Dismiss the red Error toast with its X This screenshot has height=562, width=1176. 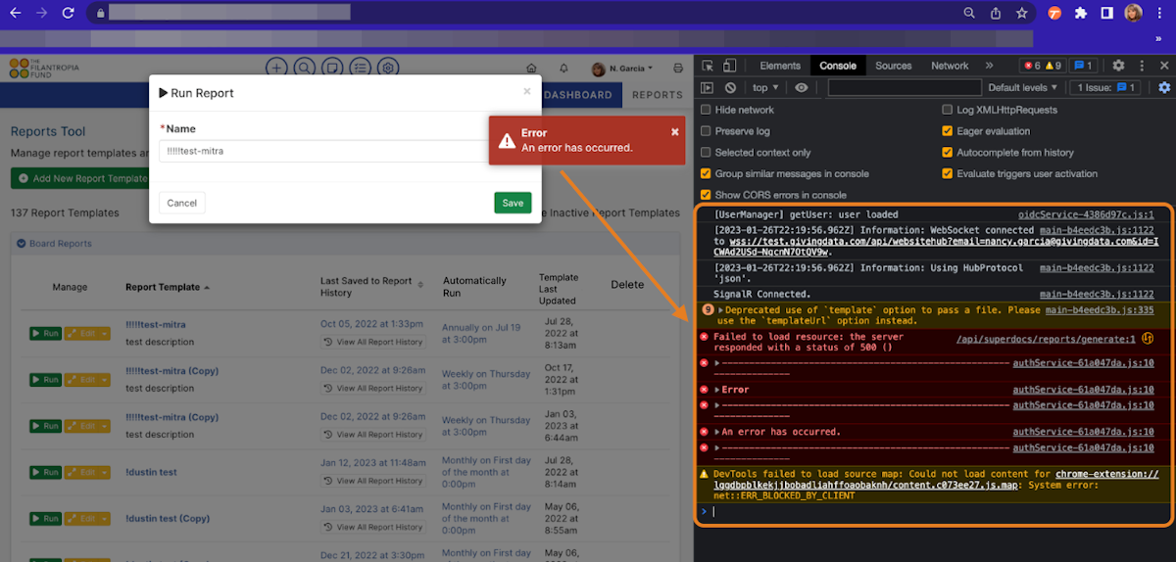[674, 131]
